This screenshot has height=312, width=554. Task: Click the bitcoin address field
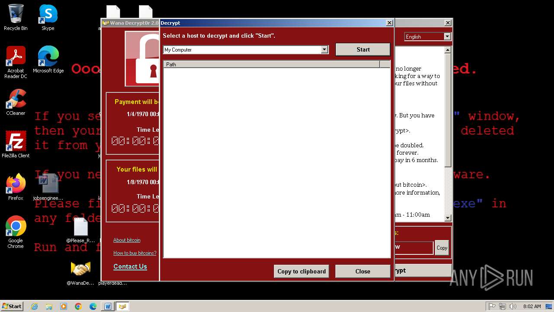click(x=413, y=247)
